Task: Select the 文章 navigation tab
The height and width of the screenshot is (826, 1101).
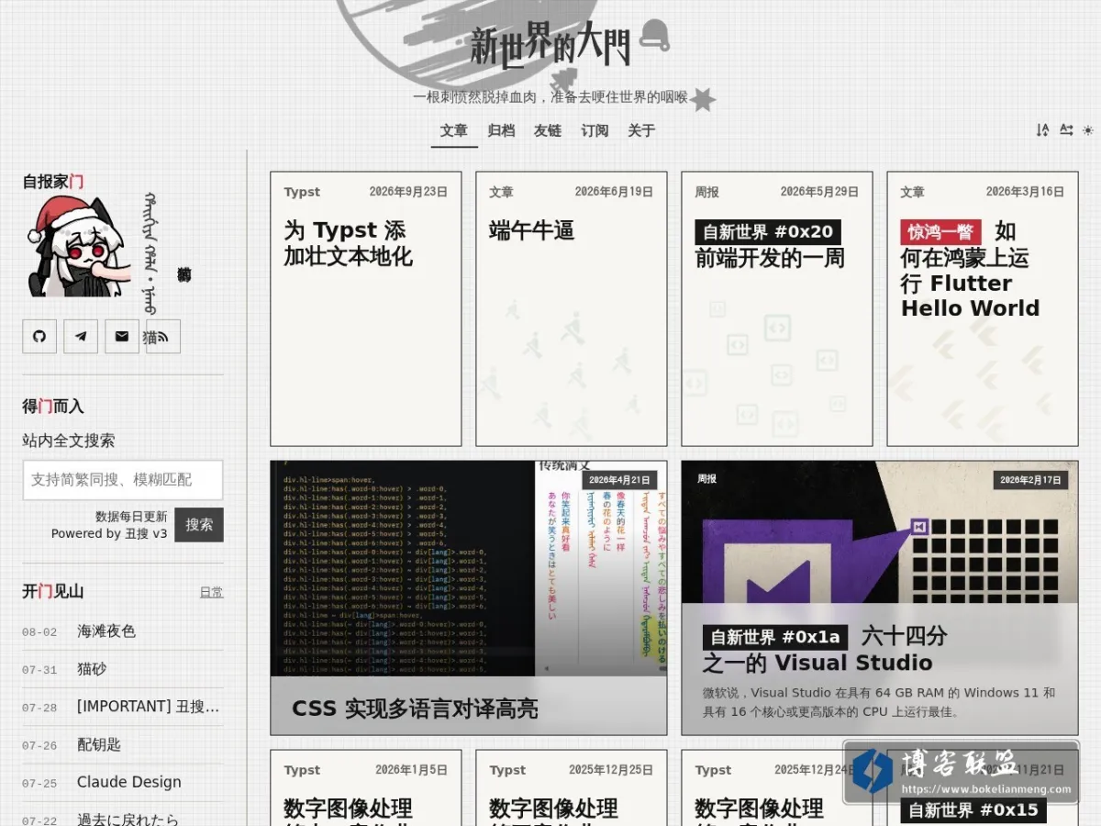Action: coord(454,130)
